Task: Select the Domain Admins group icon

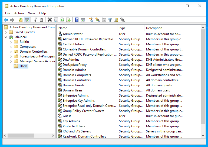Action: (60, 70)
